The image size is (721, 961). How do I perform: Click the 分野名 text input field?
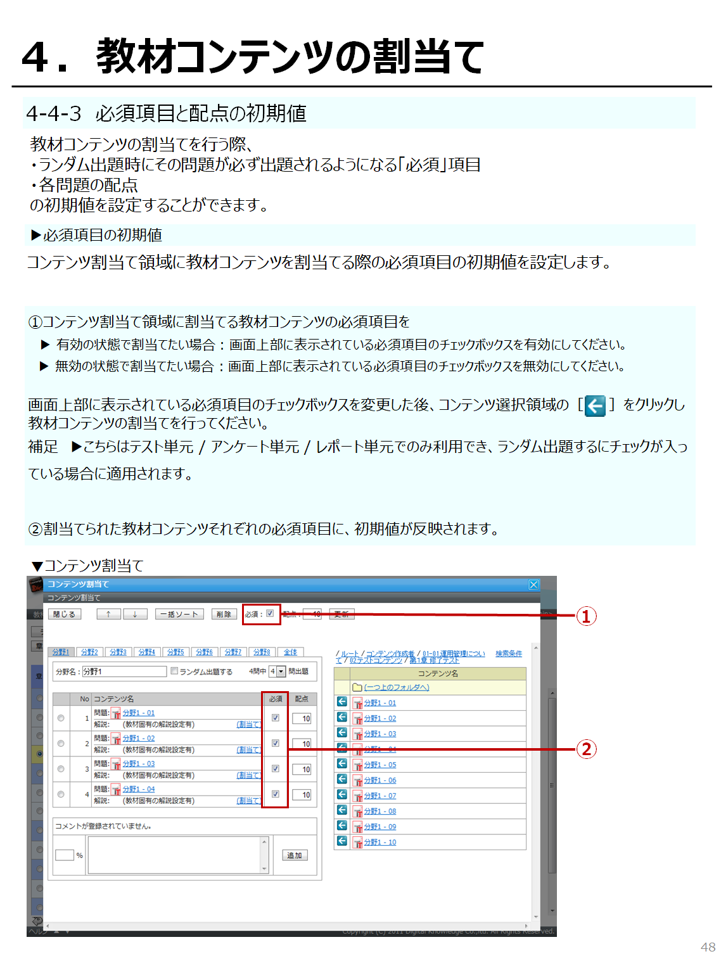124,671
